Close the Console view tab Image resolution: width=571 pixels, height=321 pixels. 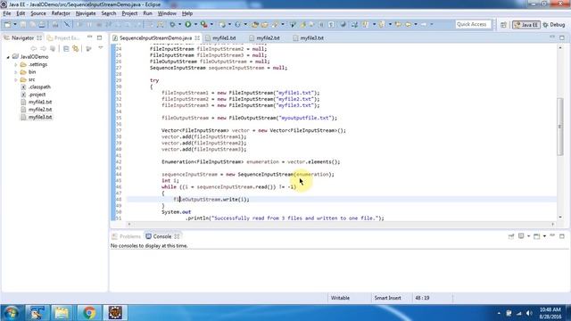[177, 236]
